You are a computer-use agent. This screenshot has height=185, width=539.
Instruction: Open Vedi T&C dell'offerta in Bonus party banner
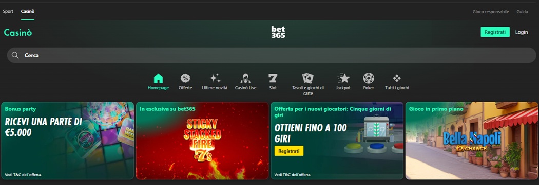coord(24,175)
